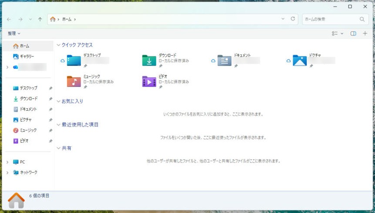Refresh the current folder view
This screenshot has width=375, height=213.
293,19
